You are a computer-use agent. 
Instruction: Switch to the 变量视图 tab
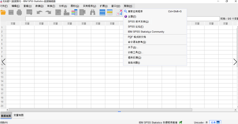click(x=19, y=116)
